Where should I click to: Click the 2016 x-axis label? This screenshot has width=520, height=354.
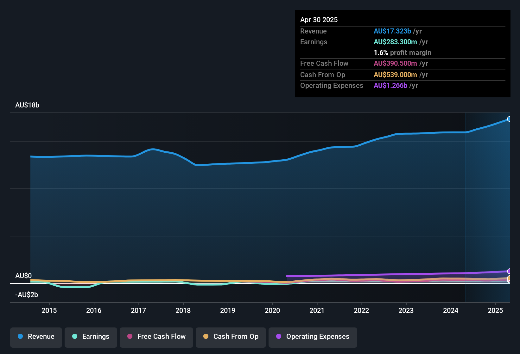tap(94, 310)
